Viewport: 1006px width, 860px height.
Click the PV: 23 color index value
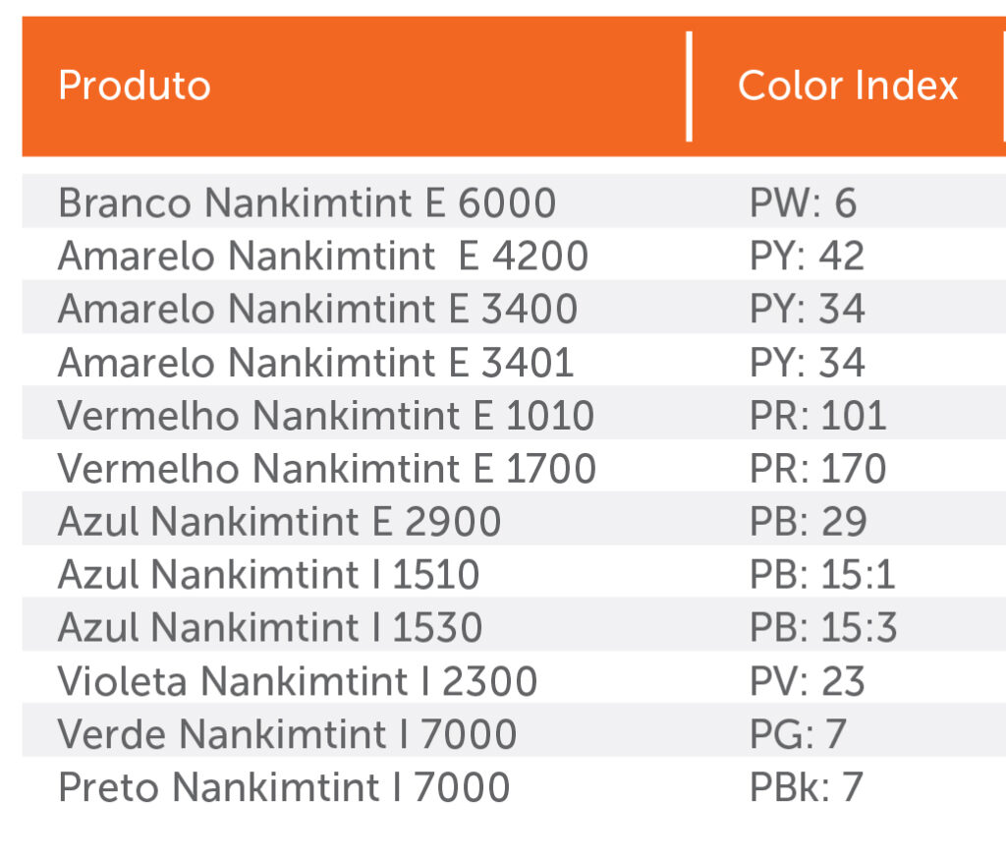pos(807,681)
